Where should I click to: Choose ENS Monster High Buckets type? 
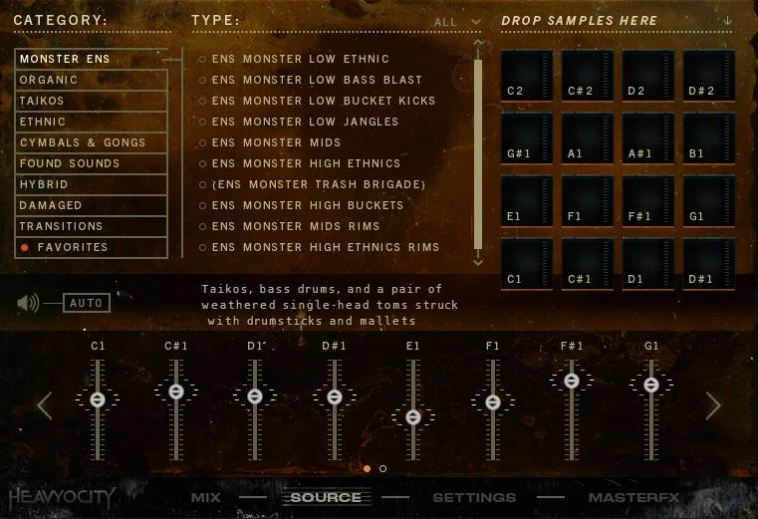click(x=301, y=205)
